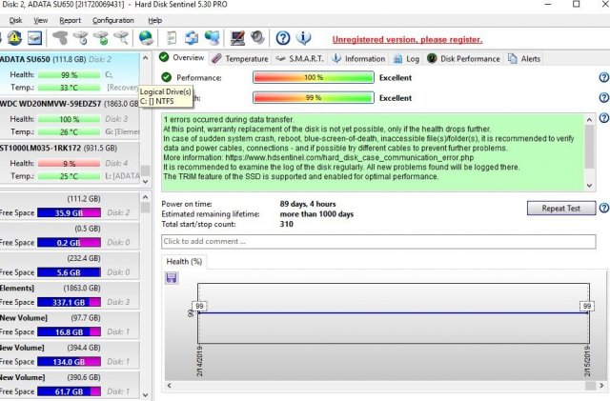
Task: Open the Configuration menu
Action: click(112, 20)
